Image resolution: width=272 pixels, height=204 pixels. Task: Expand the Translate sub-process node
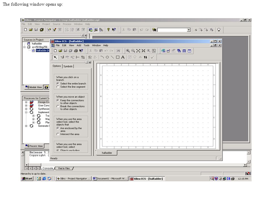33,116
